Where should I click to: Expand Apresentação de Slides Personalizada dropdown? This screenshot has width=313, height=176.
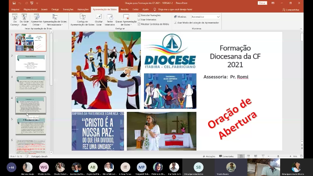pos(55,25)
